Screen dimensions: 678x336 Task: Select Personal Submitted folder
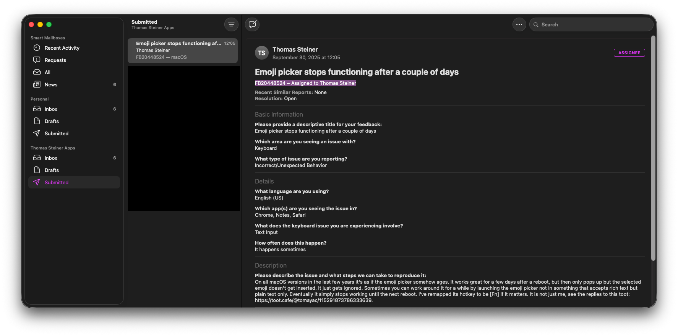[56, 133]
